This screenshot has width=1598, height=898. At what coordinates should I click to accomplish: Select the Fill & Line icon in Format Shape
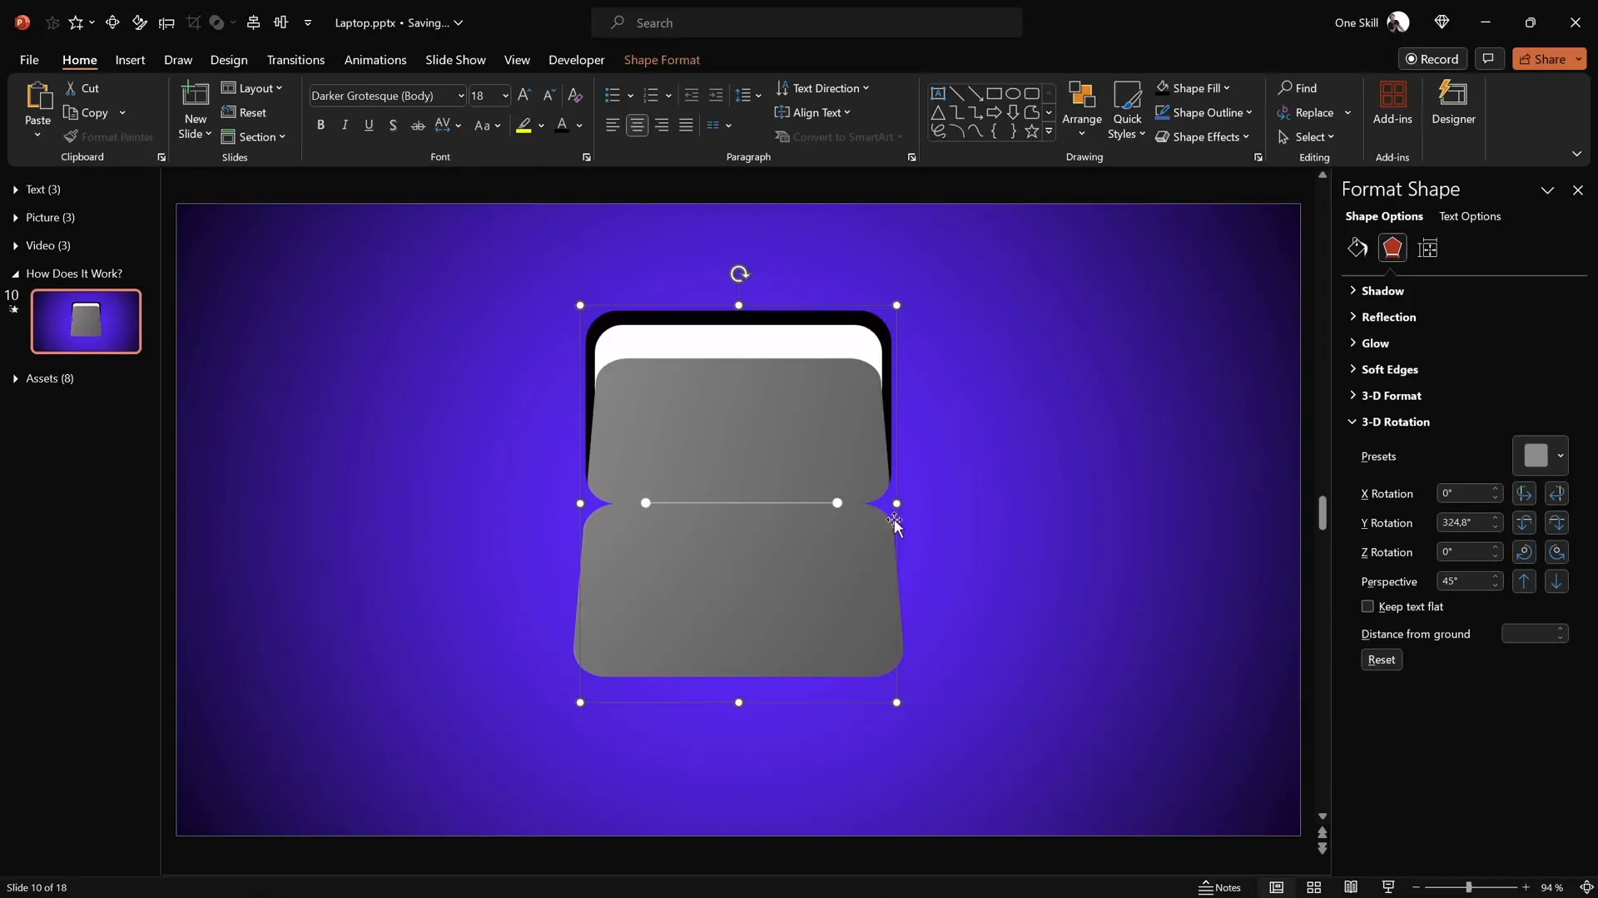pyautogui.click(x=1356, y=248)
